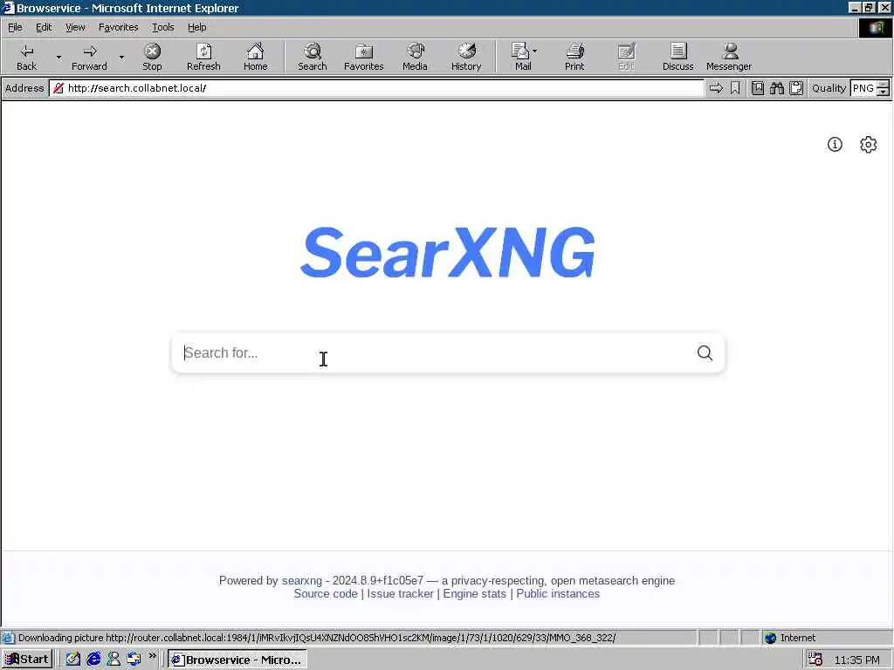This screenshot has height=670, width=894.
Task: Click the Go arrow next to address bar
Action: tap(716, 88)
